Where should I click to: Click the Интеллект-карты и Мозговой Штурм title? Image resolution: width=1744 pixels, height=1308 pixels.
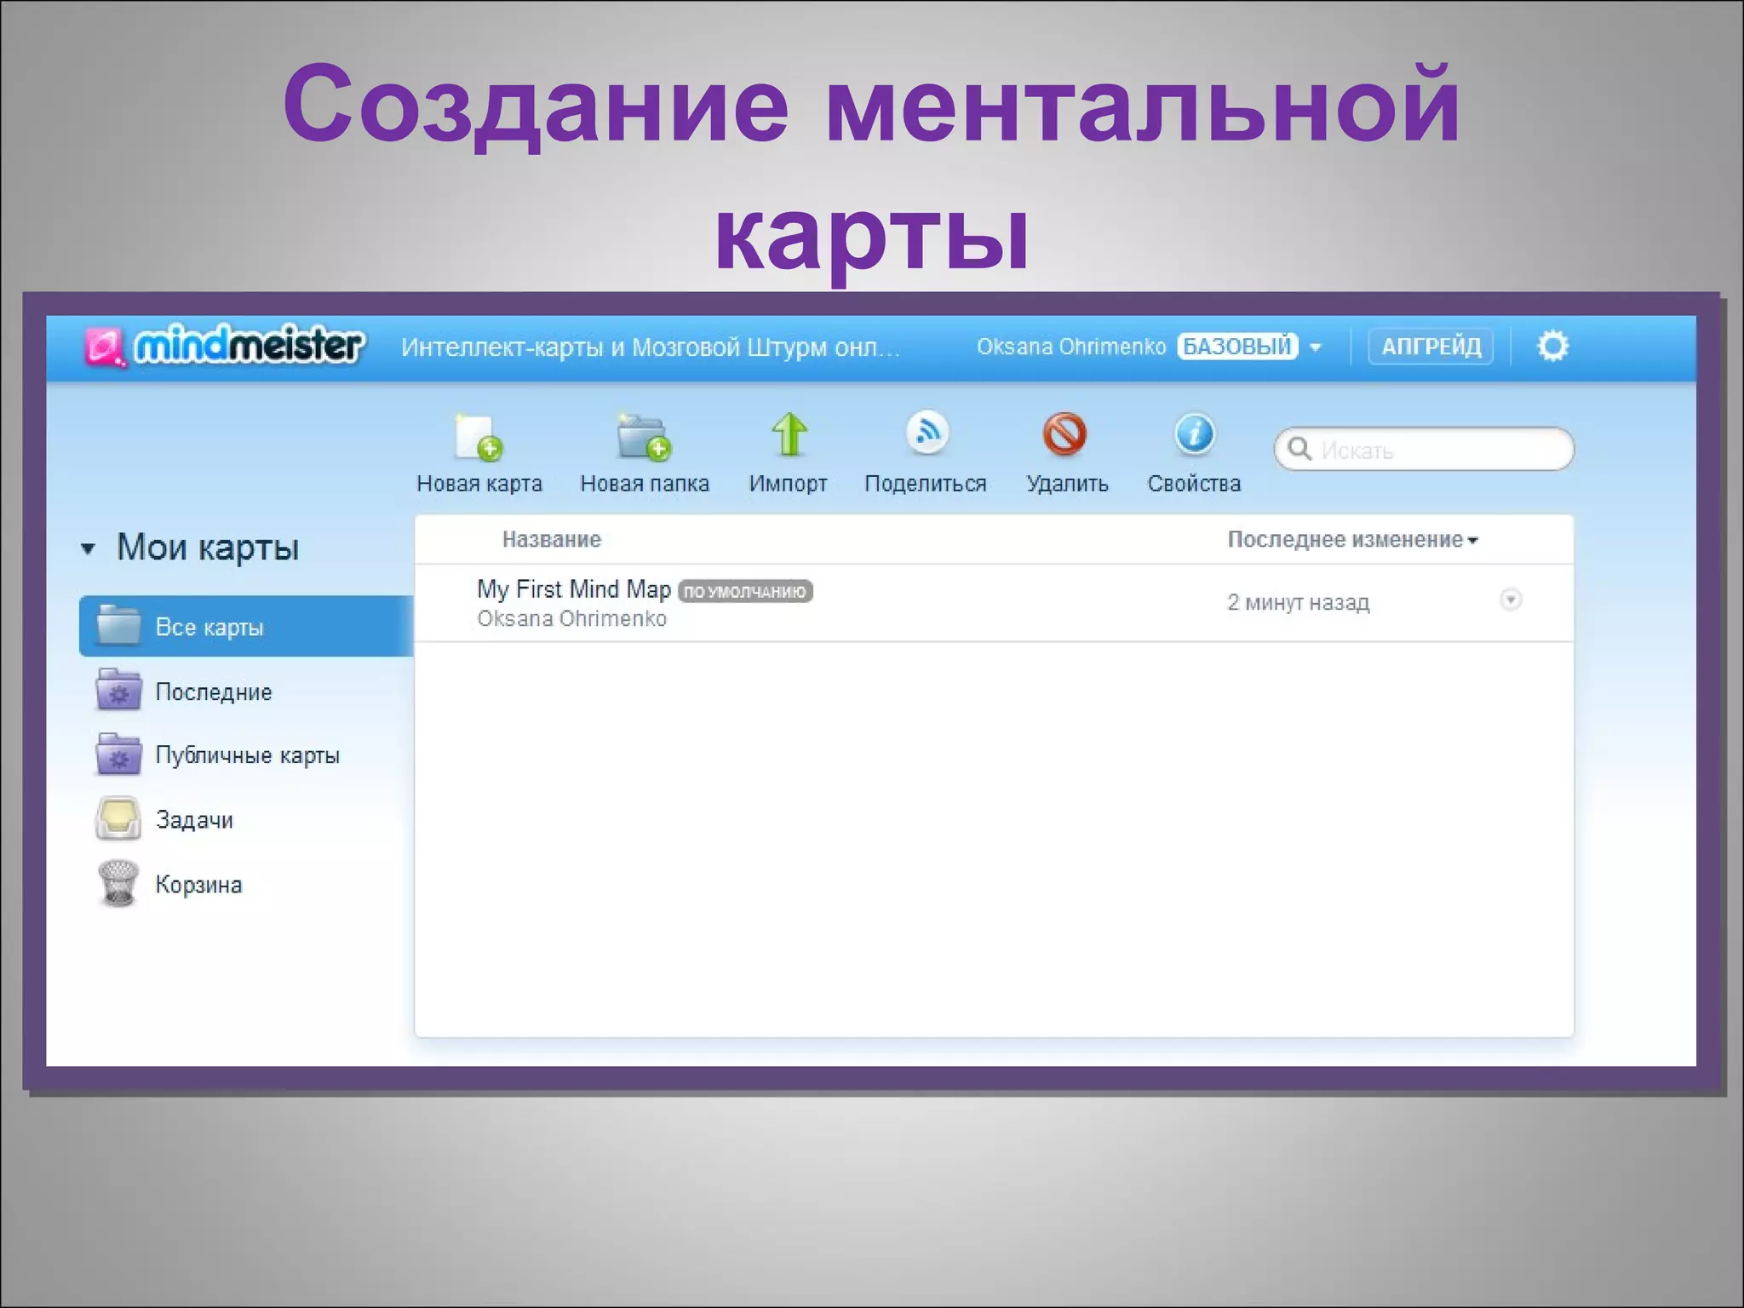(650, 347)
